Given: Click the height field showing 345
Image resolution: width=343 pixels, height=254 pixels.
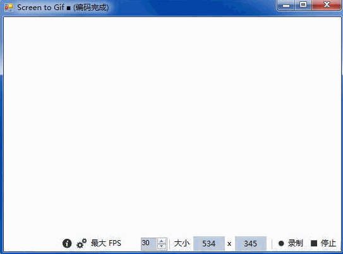Looking at the screenshot, I should click(x=251, y=243).
